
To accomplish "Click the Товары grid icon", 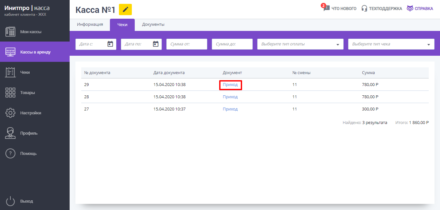I will [11, 92].
